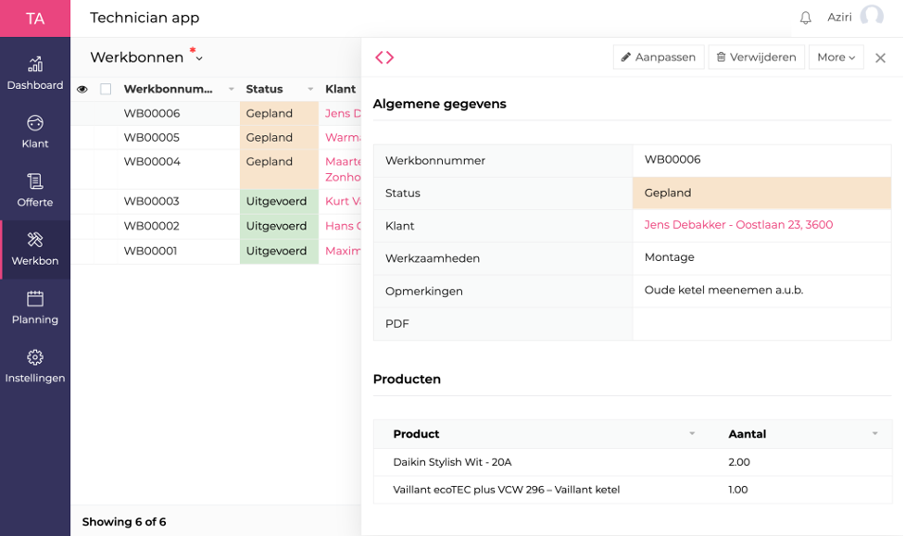Expand the record with the pink angle-brackets icon
Screen dimensions: 905x536
point(385,56)
